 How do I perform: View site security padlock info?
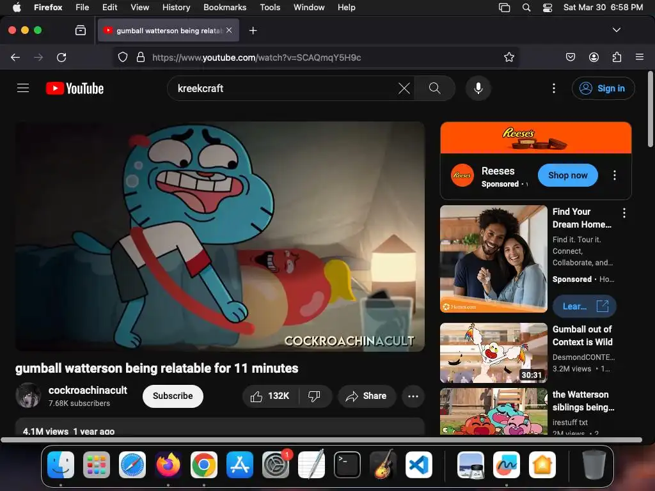click(x=141, y=57)
